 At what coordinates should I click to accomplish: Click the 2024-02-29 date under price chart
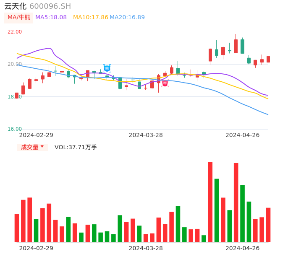click(x=36, y=135)
